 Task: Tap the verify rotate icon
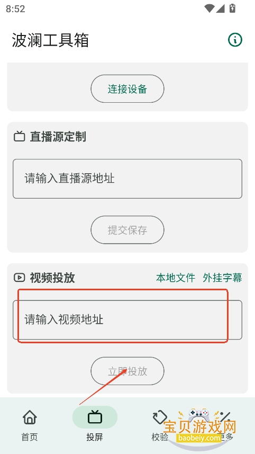pos(160,417)
